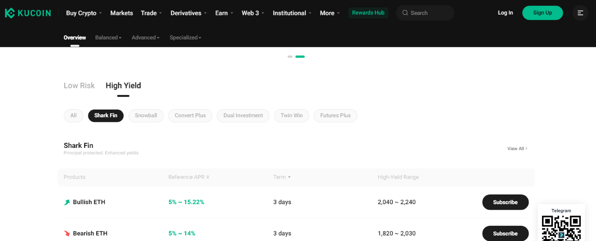Open the Balanced dropdown
596x241 pixels.
coord(108,38)
